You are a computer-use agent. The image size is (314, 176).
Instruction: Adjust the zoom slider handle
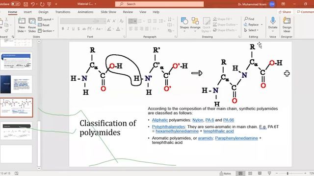288,174
